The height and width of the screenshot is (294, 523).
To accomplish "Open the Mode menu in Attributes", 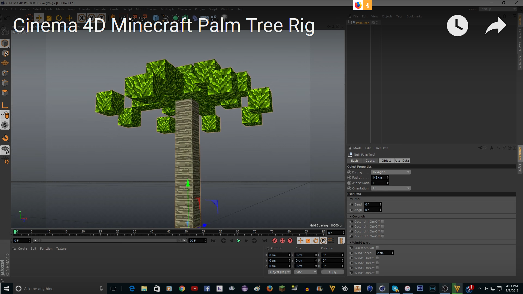I will click(x=357, y=148).
